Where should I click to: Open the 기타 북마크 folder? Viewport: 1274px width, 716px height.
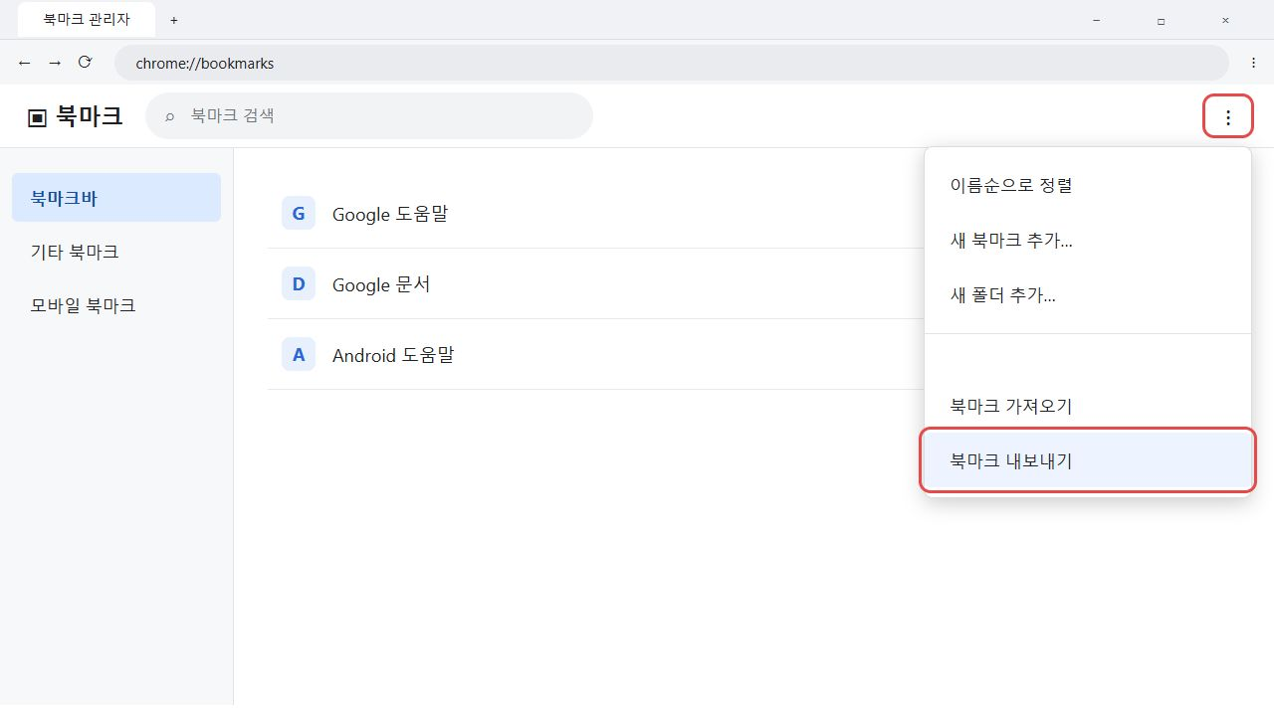click(116, 252)
